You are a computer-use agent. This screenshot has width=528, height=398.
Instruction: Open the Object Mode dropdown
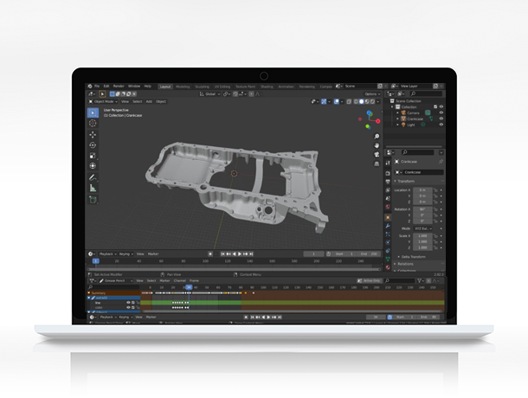click(103, 101)
